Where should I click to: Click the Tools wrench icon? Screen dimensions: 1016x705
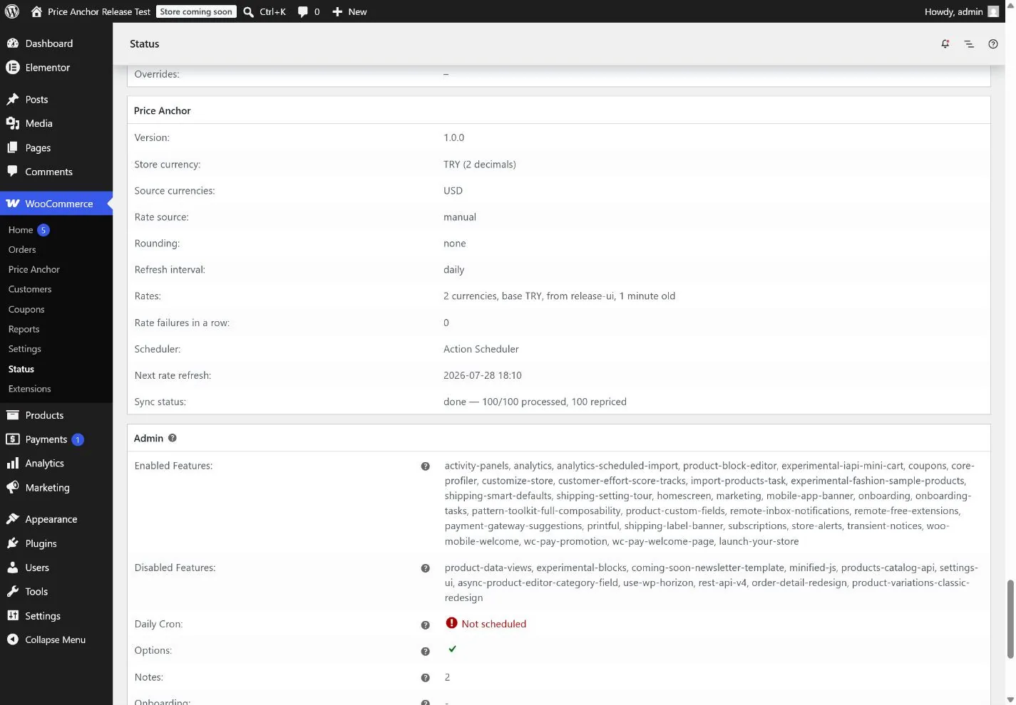pyautogui.click(x=12, y=591)
